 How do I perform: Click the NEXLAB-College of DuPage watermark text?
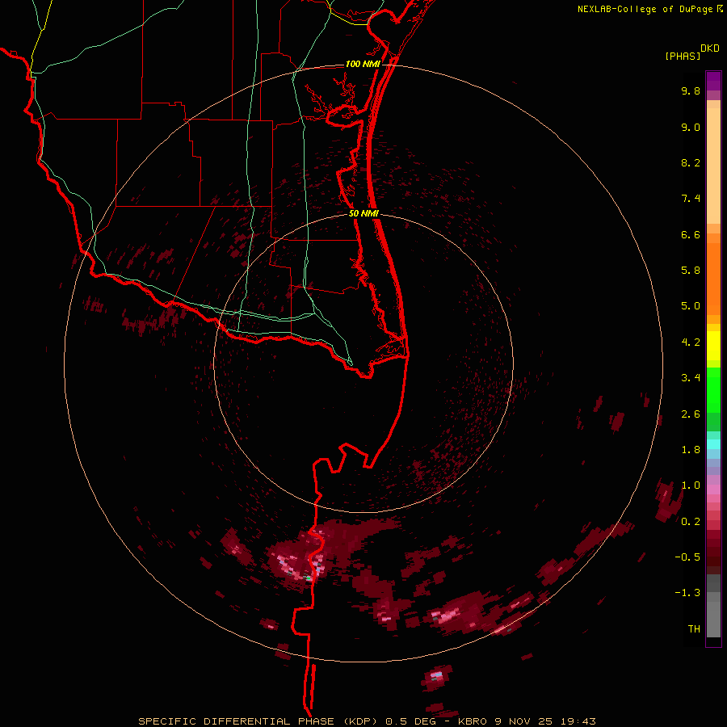tap(645, 9)
